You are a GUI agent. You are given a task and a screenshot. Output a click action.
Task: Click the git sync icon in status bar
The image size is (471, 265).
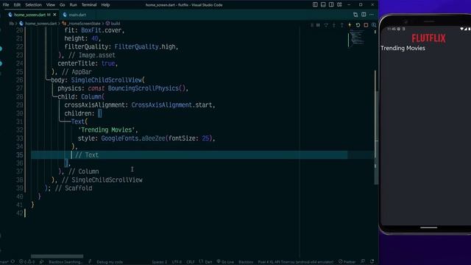tap(13, 261)
